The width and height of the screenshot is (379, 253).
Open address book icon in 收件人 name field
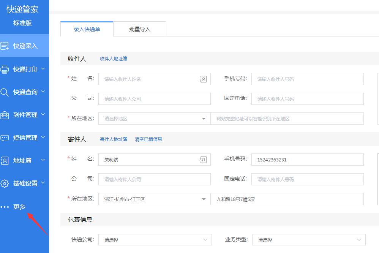(203, 79)
